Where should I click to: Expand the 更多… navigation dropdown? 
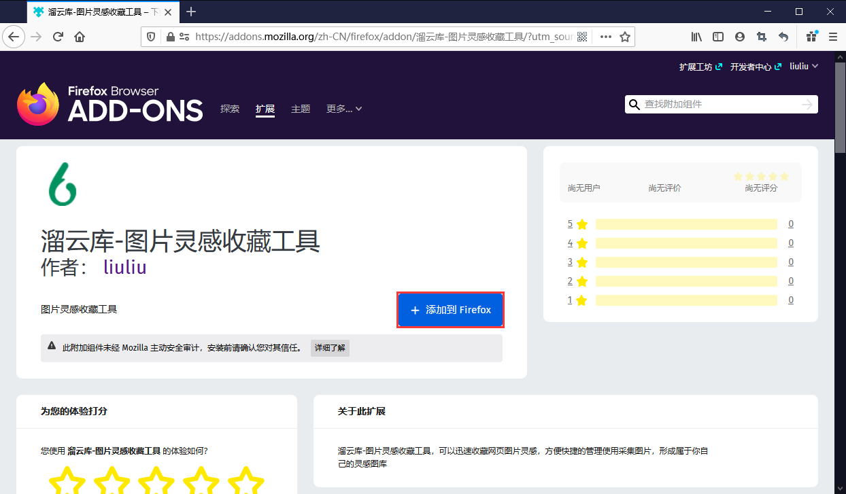[x=344, y=109]
